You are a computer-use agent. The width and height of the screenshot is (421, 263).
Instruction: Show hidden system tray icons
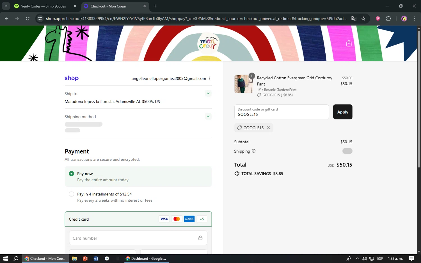coord(357,259)
